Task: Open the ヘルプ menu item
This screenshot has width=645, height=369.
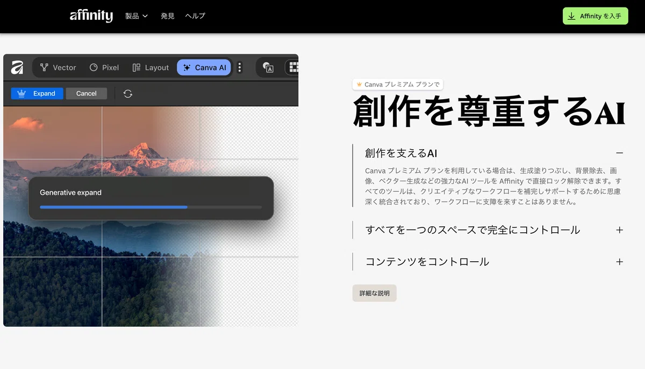Action: click(x=195, y=16)
